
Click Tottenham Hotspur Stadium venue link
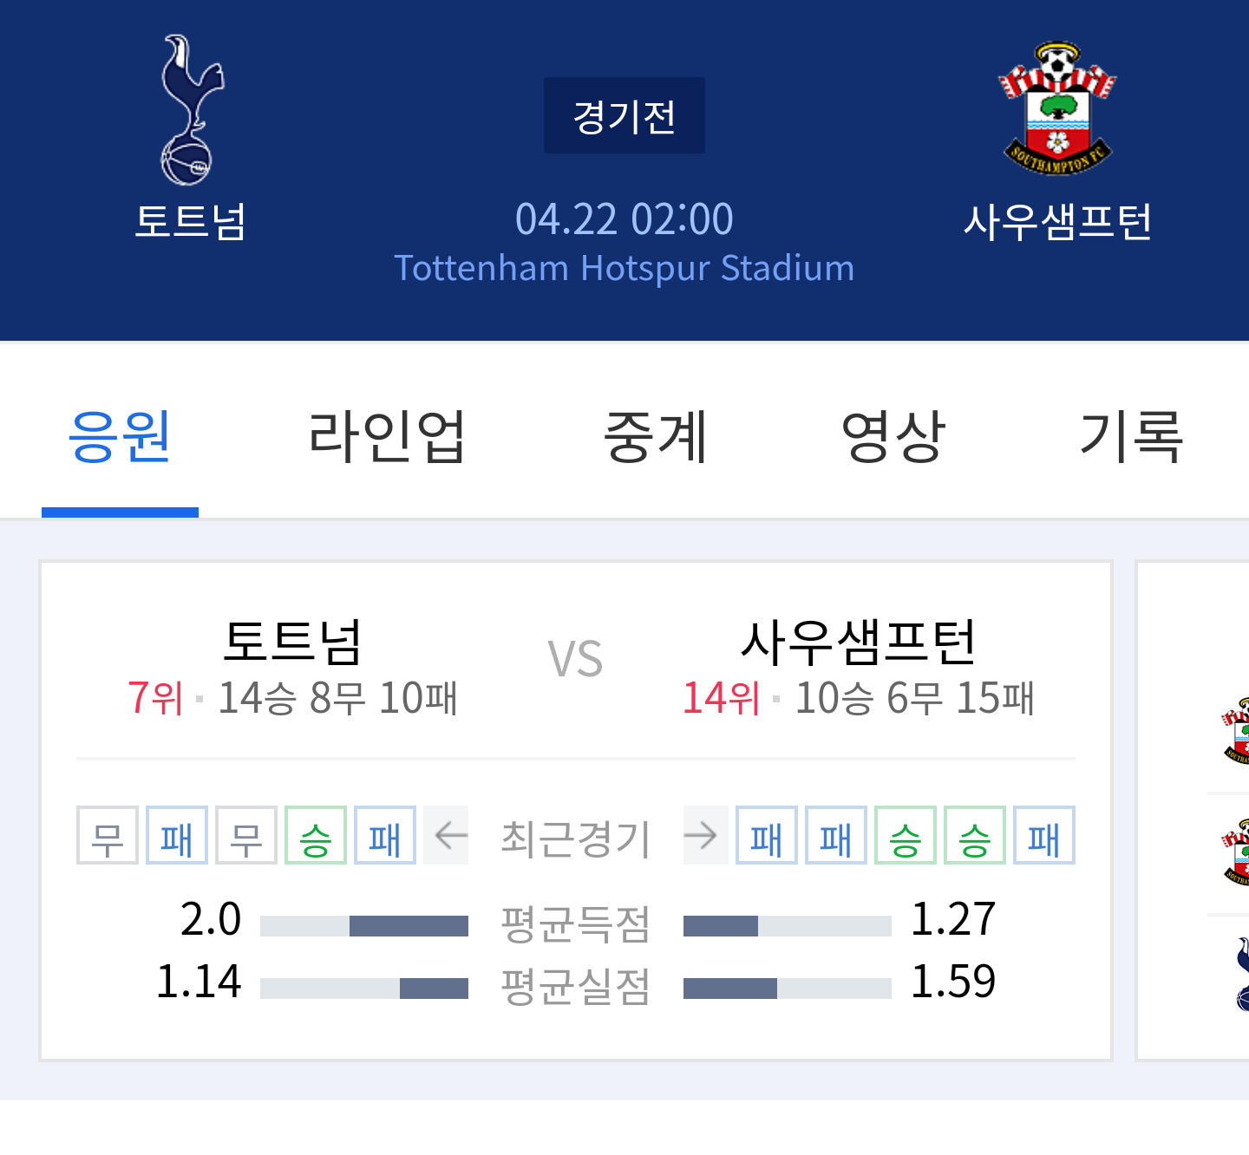pyautogui.click(x=624, y=268)
